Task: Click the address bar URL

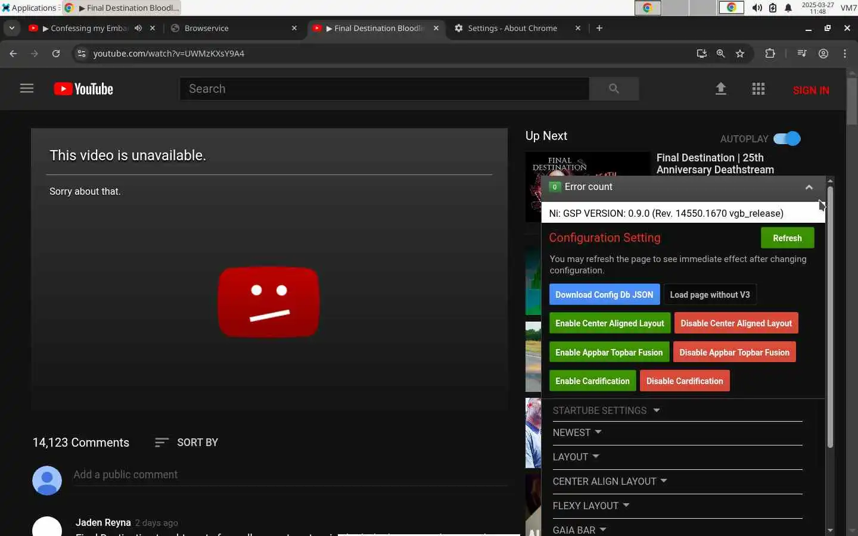Action: click(169, 54)
